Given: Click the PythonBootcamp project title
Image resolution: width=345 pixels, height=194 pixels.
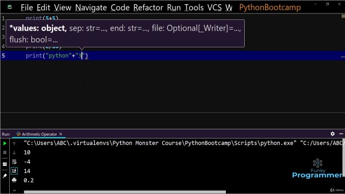Looking at the screenshot, I should [x=270, y=8].
